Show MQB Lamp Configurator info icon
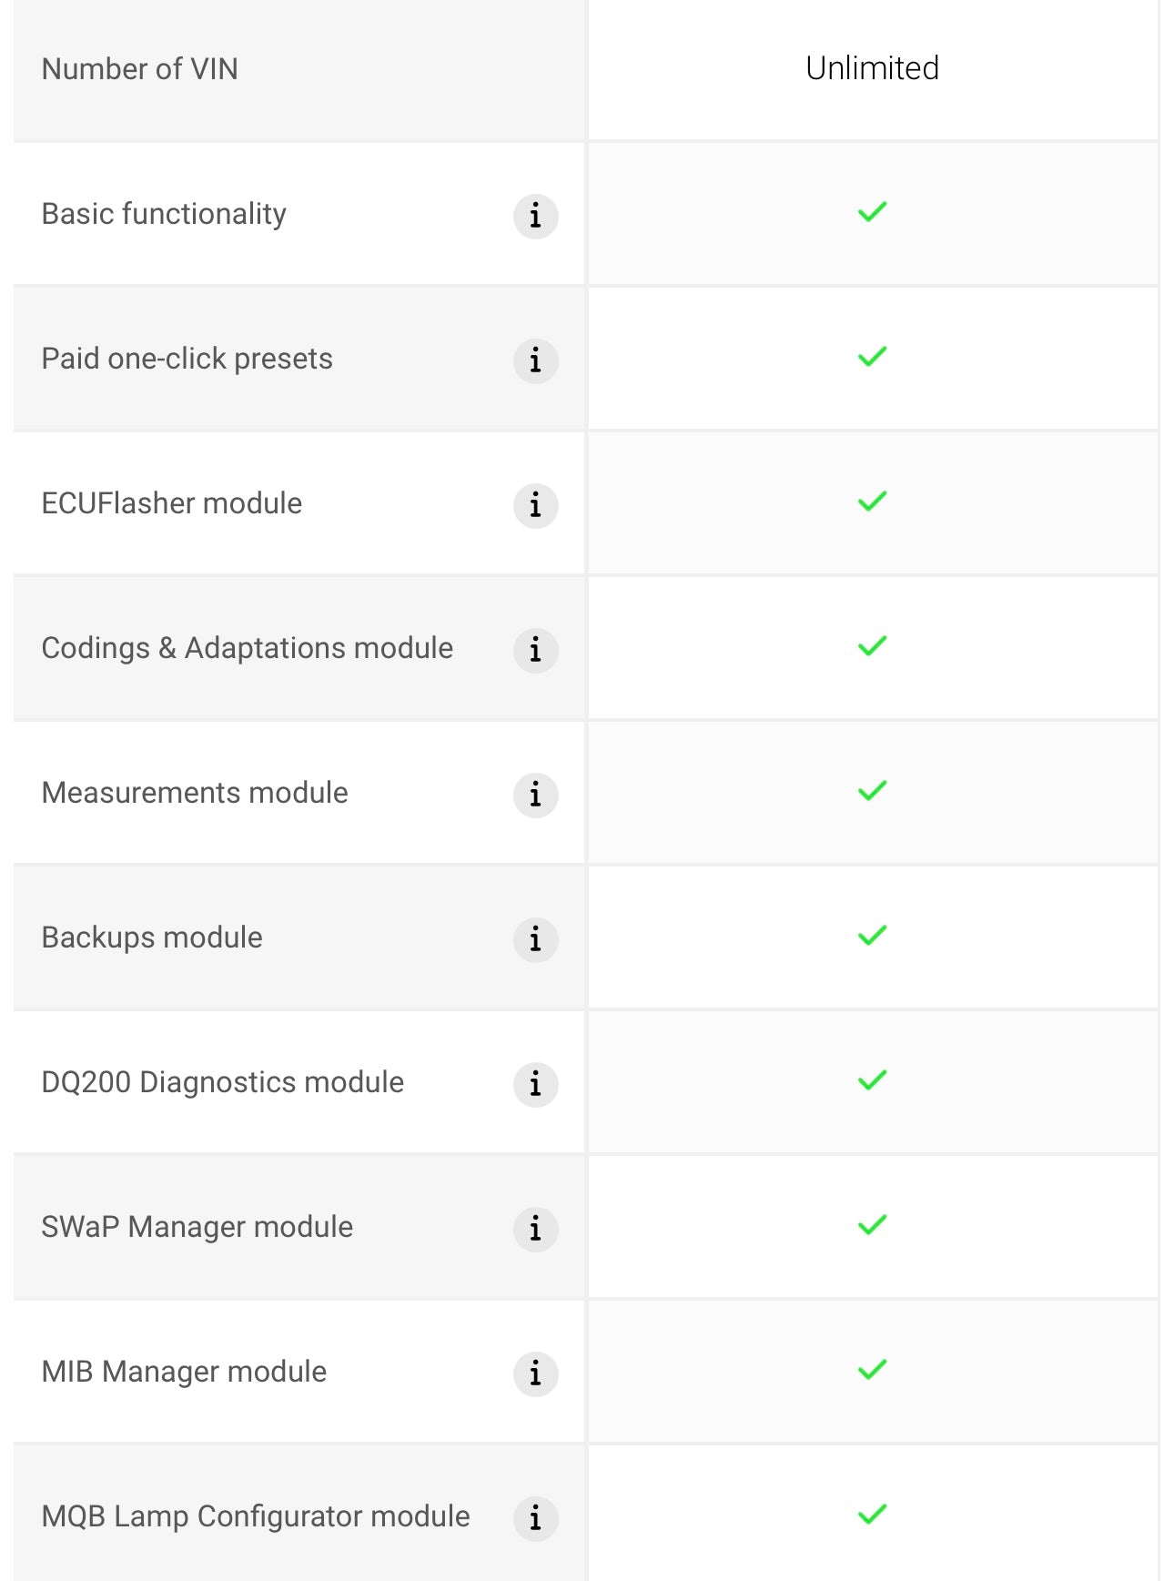This screenshot has width=1174, height=1581. 535,1519
